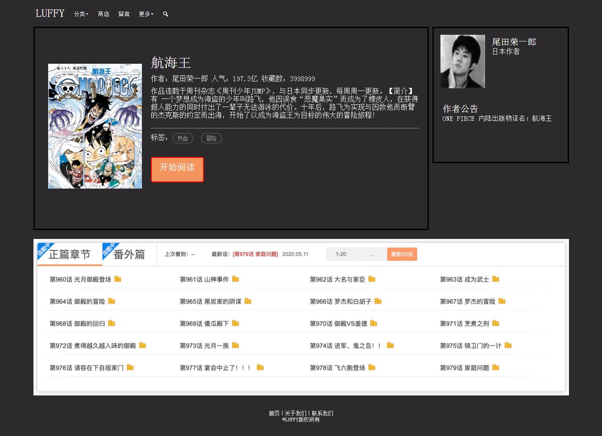The height and width of the screenshot is (436, 602).
Task: Open chapter 第972话 煮得越久越入味的御殿
Action: click(93, 346)
